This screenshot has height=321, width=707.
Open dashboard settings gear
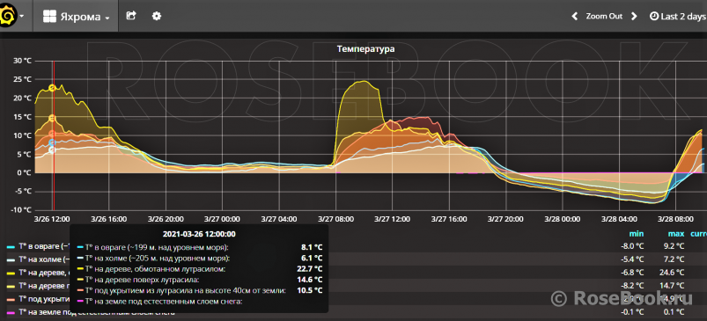click(157, 16)
